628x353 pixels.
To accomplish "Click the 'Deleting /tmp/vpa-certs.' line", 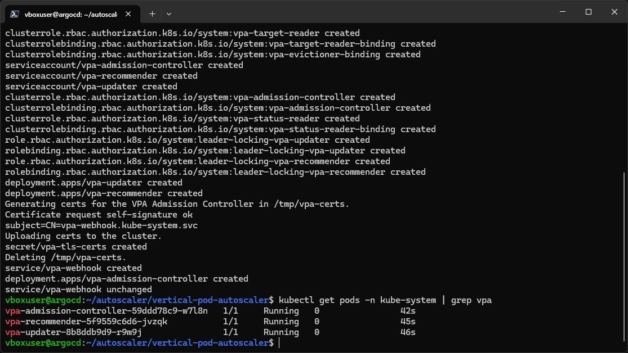I will (x=66, y=257).
